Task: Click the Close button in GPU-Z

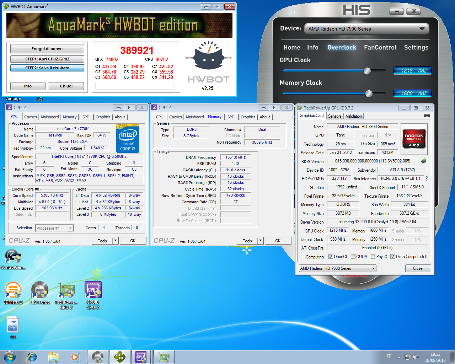Action: click(418, 268)
